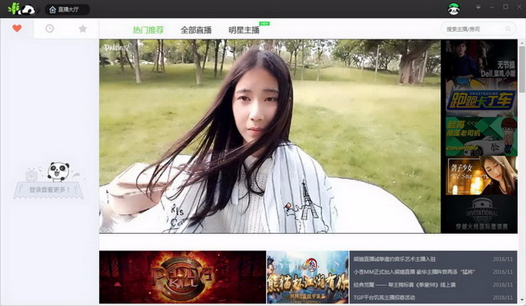This screenshot has height=306, width=526.
Task: Select the star bookmarks icon
Action: [83, 29]
